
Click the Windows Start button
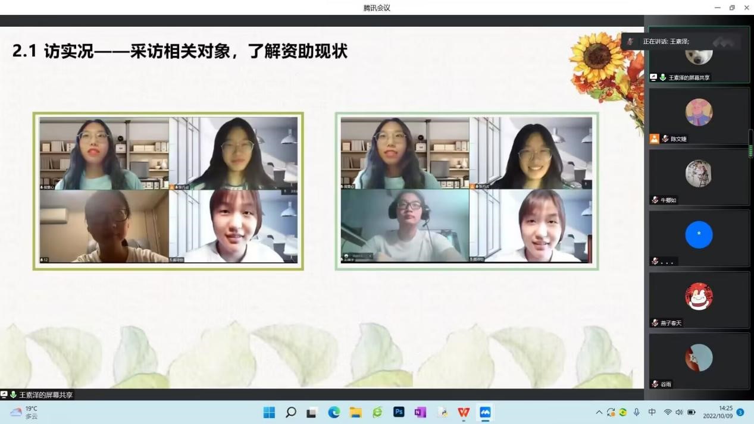[x=269, y=412]
